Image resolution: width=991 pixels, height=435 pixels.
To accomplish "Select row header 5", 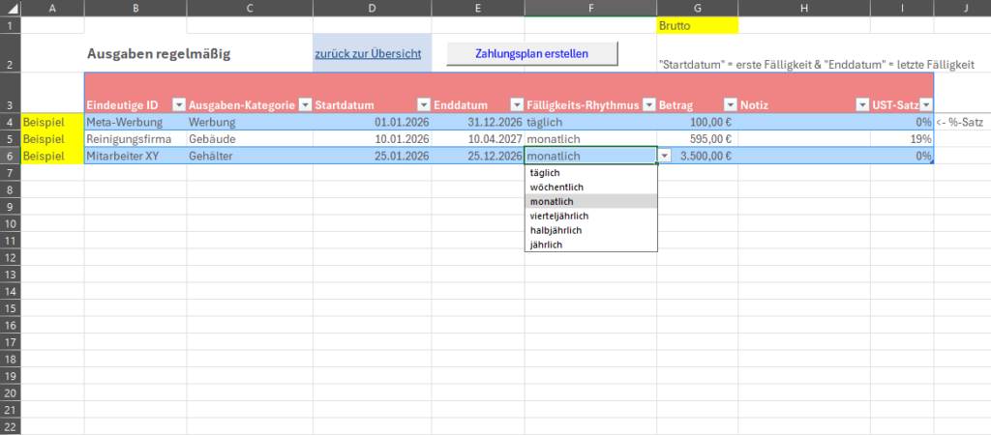I will pos(10,139).
